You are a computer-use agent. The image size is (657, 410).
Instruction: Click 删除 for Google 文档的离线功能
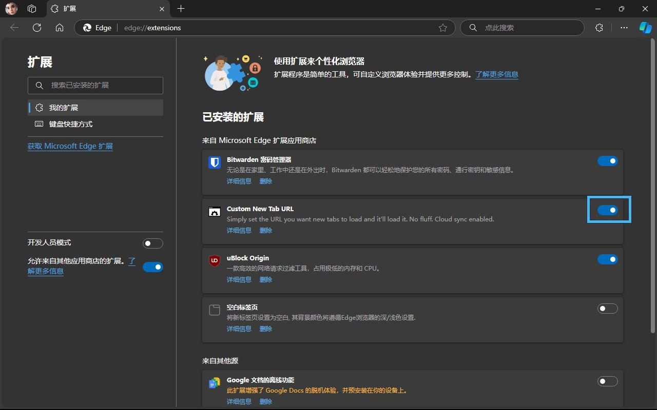[266, 401]
